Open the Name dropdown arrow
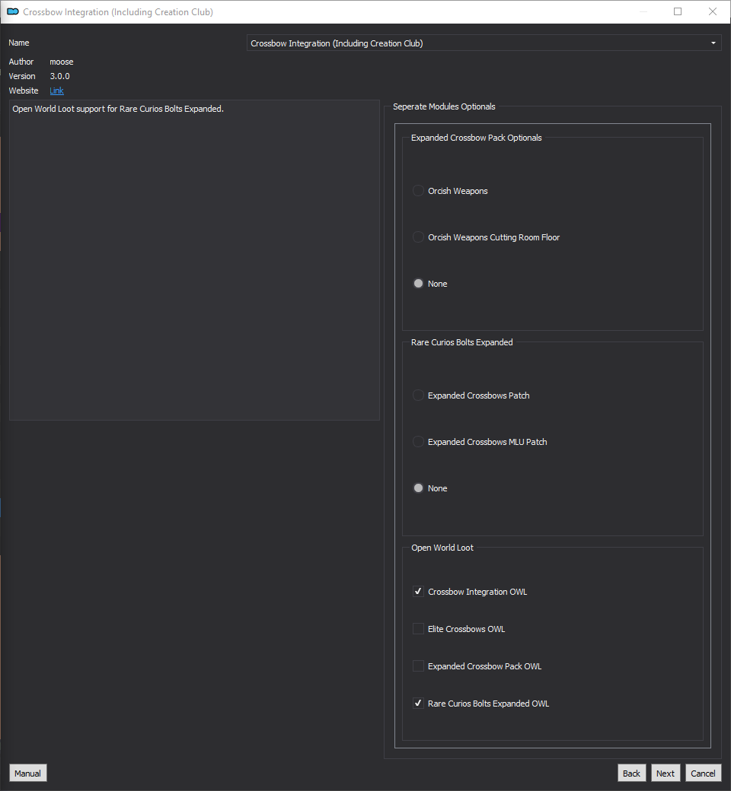This screenshot has width=731, height=791. click(713, 43)
